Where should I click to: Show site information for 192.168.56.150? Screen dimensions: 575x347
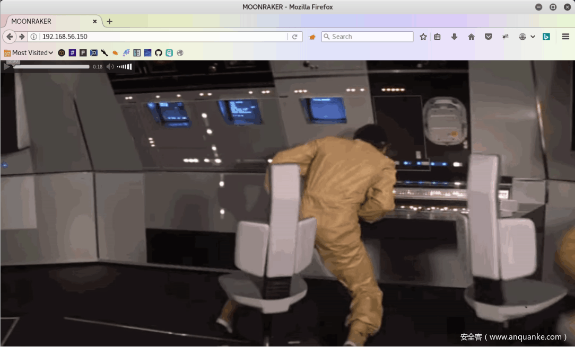click(33, 37)
